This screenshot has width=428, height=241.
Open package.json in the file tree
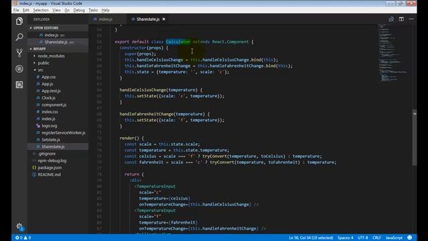(x=58, y=167)
